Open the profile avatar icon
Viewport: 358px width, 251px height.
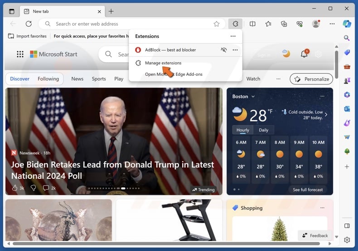316,23
